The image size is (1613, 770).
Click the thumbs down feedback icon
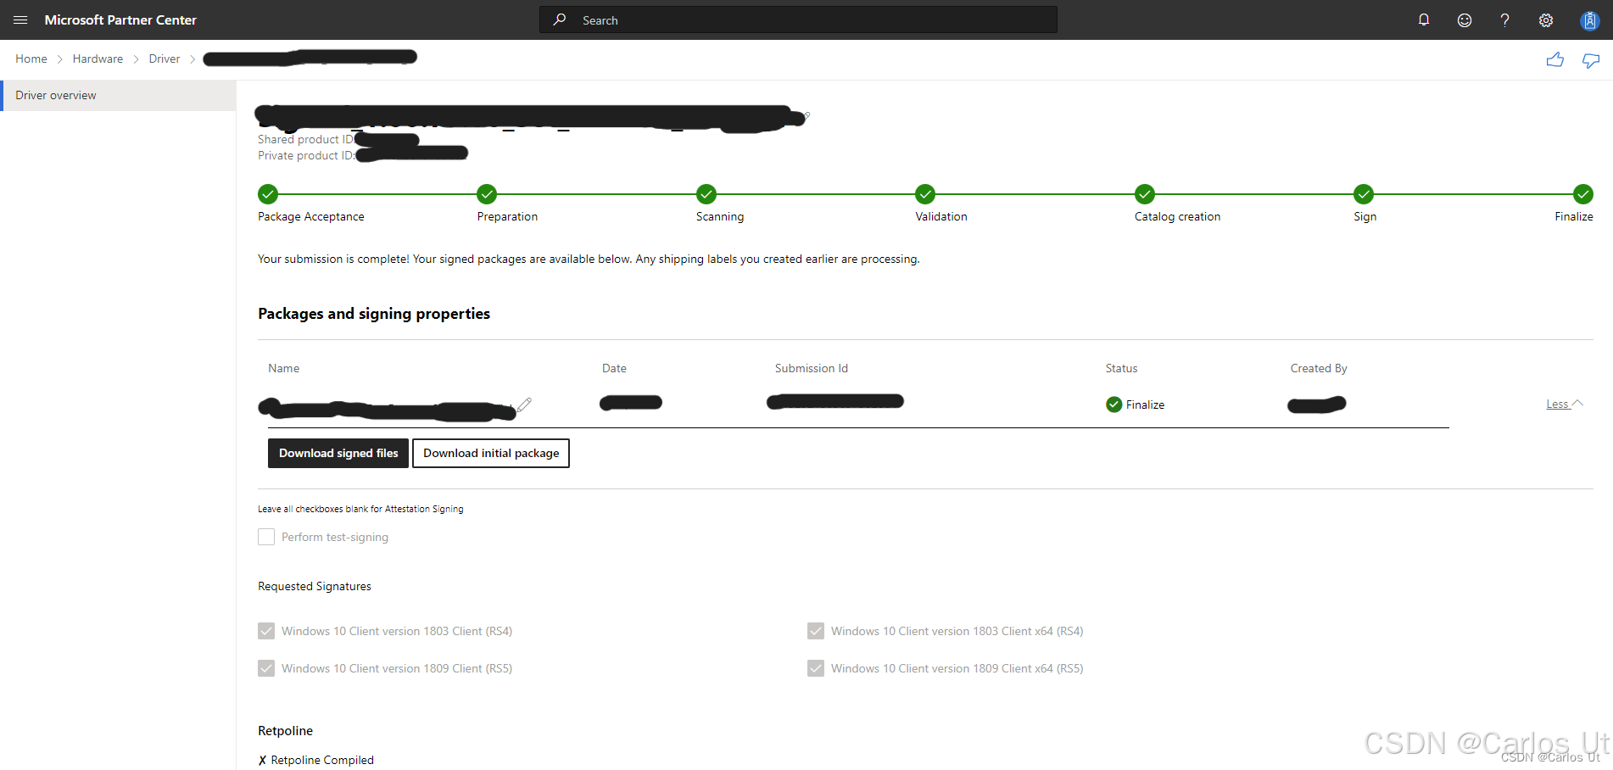pyautogui.click(x=1591, y=60)
